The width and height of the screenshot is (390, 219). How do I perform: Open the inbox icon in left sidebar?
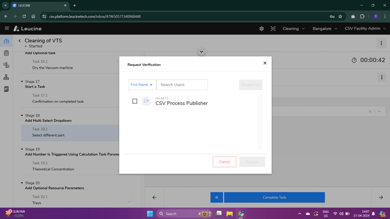(x=6, y=41)
